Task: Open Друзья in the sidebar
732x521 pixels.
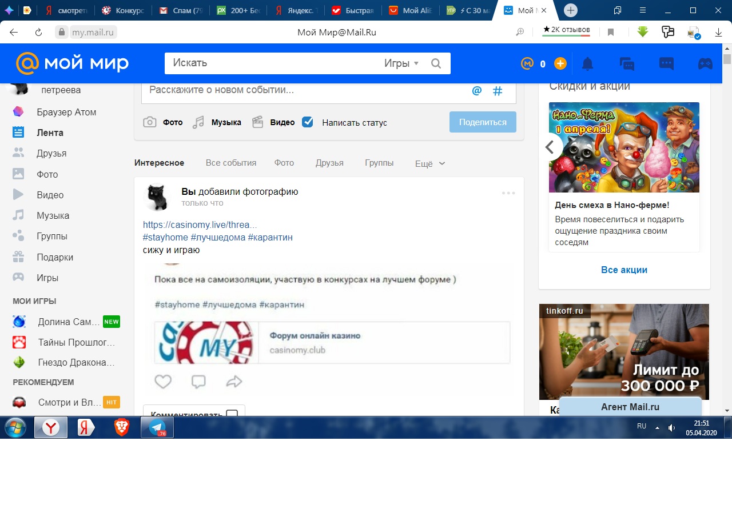Action: click(39, 153)
